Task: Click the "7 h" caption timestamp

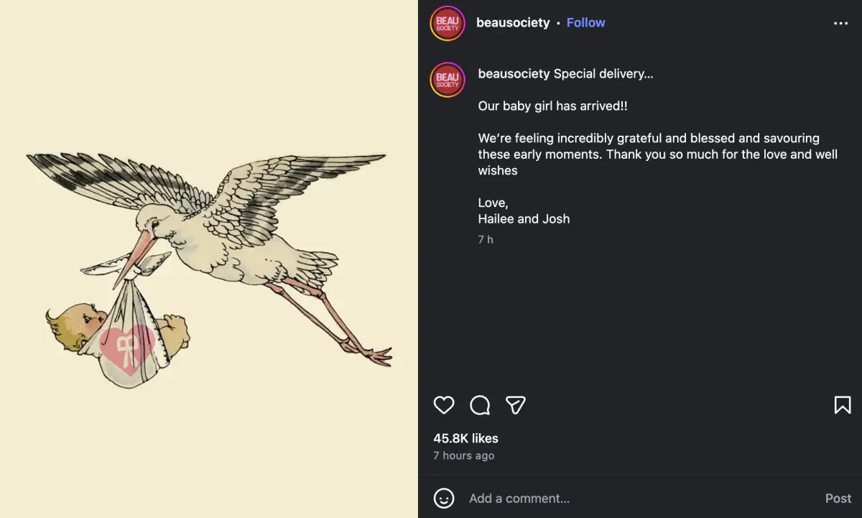Action: (486, 240)
